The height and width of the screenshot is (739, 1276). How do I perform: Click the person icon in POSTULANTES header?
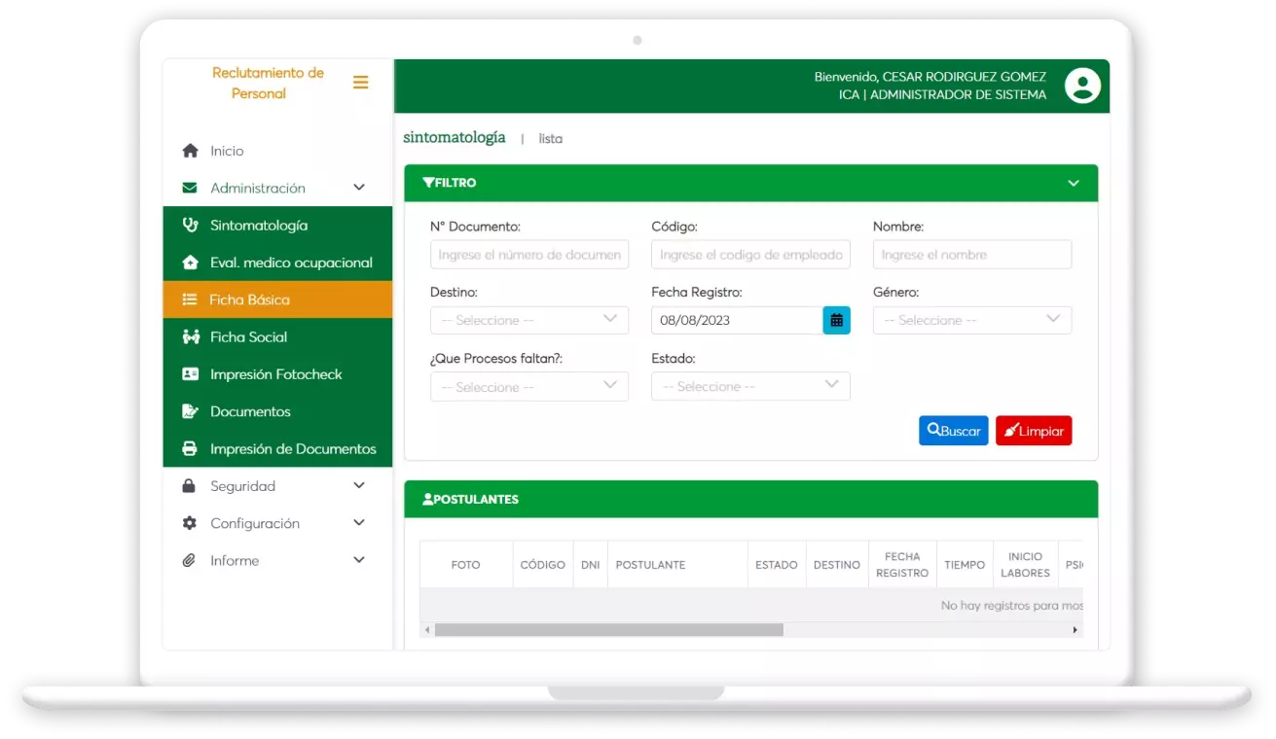pyautogui.click(x=427, y=499)
